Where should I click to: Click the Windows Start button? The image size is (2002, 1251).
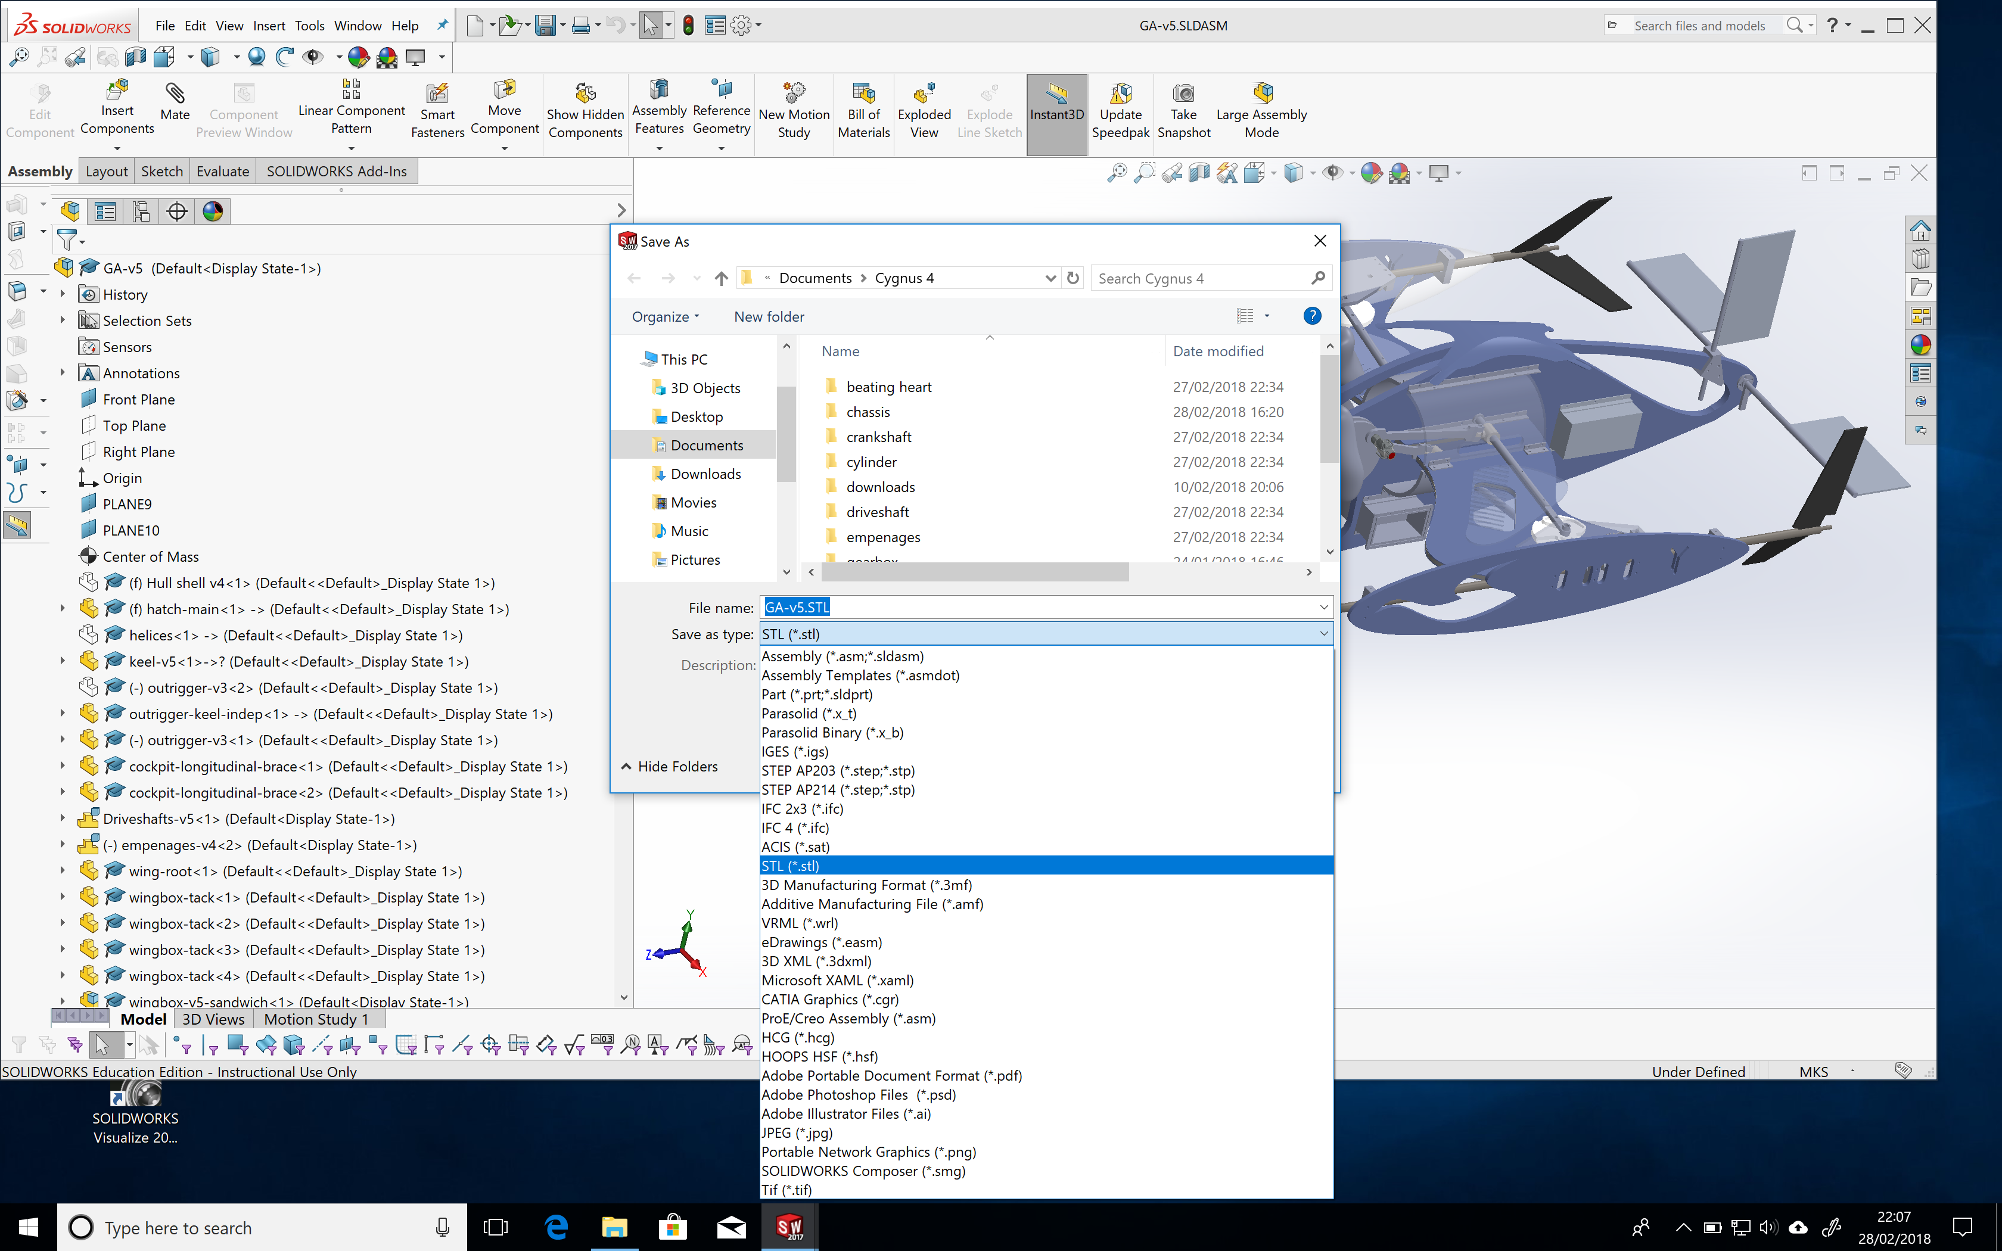pyautogui.click(x=27, y=1227)
